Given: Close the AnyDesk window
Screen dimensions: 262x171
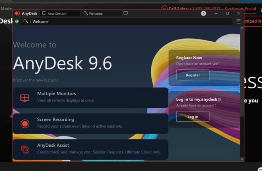Looking at the screenshot, I should point(239,13).
